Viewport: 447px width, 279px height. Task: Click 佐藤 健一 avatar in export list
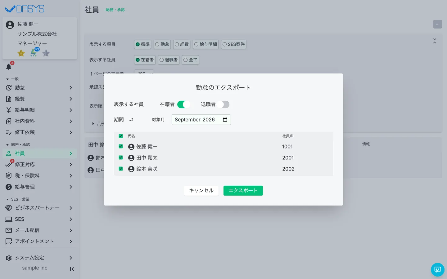point(131,147)
